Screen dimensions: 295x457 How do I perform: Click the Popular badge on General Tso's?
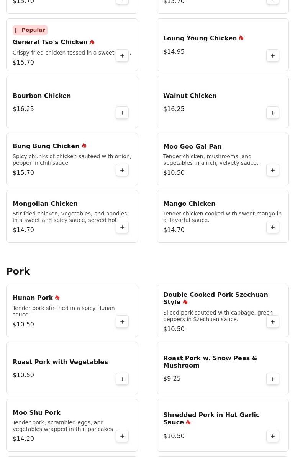click(30, 30)
